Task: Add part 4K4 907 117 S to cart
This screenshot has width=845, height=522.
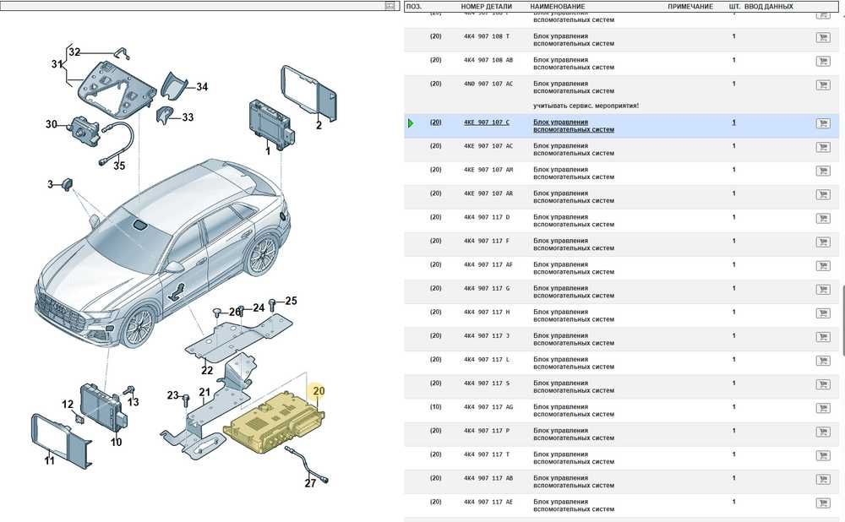Action: (x=822, y=384)
